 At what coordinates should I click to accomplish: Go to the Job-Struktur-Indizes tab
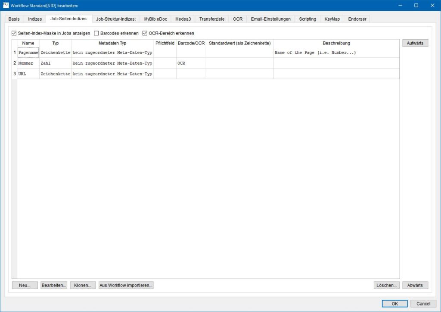click(x=116, y=19)
